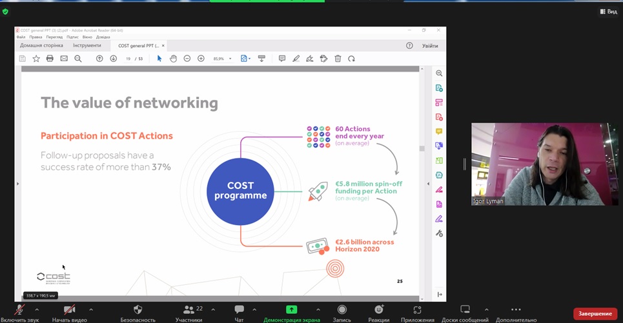Open the Comment tool in right panel
623x323 pixels.
coord(439,132)
